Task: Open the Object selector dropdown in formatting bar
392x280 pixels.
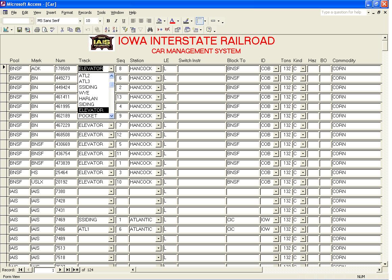Action: coord(31,21)
